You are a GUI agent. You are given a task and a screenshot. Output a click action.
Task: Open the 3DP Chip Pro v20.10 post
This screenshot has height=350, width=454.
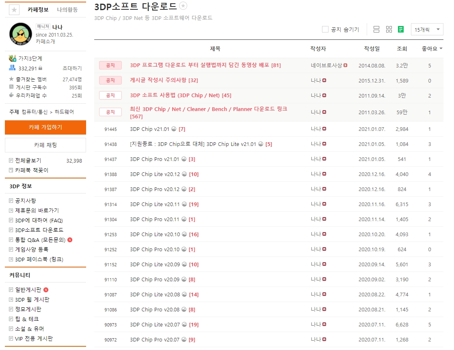[155, 250]
